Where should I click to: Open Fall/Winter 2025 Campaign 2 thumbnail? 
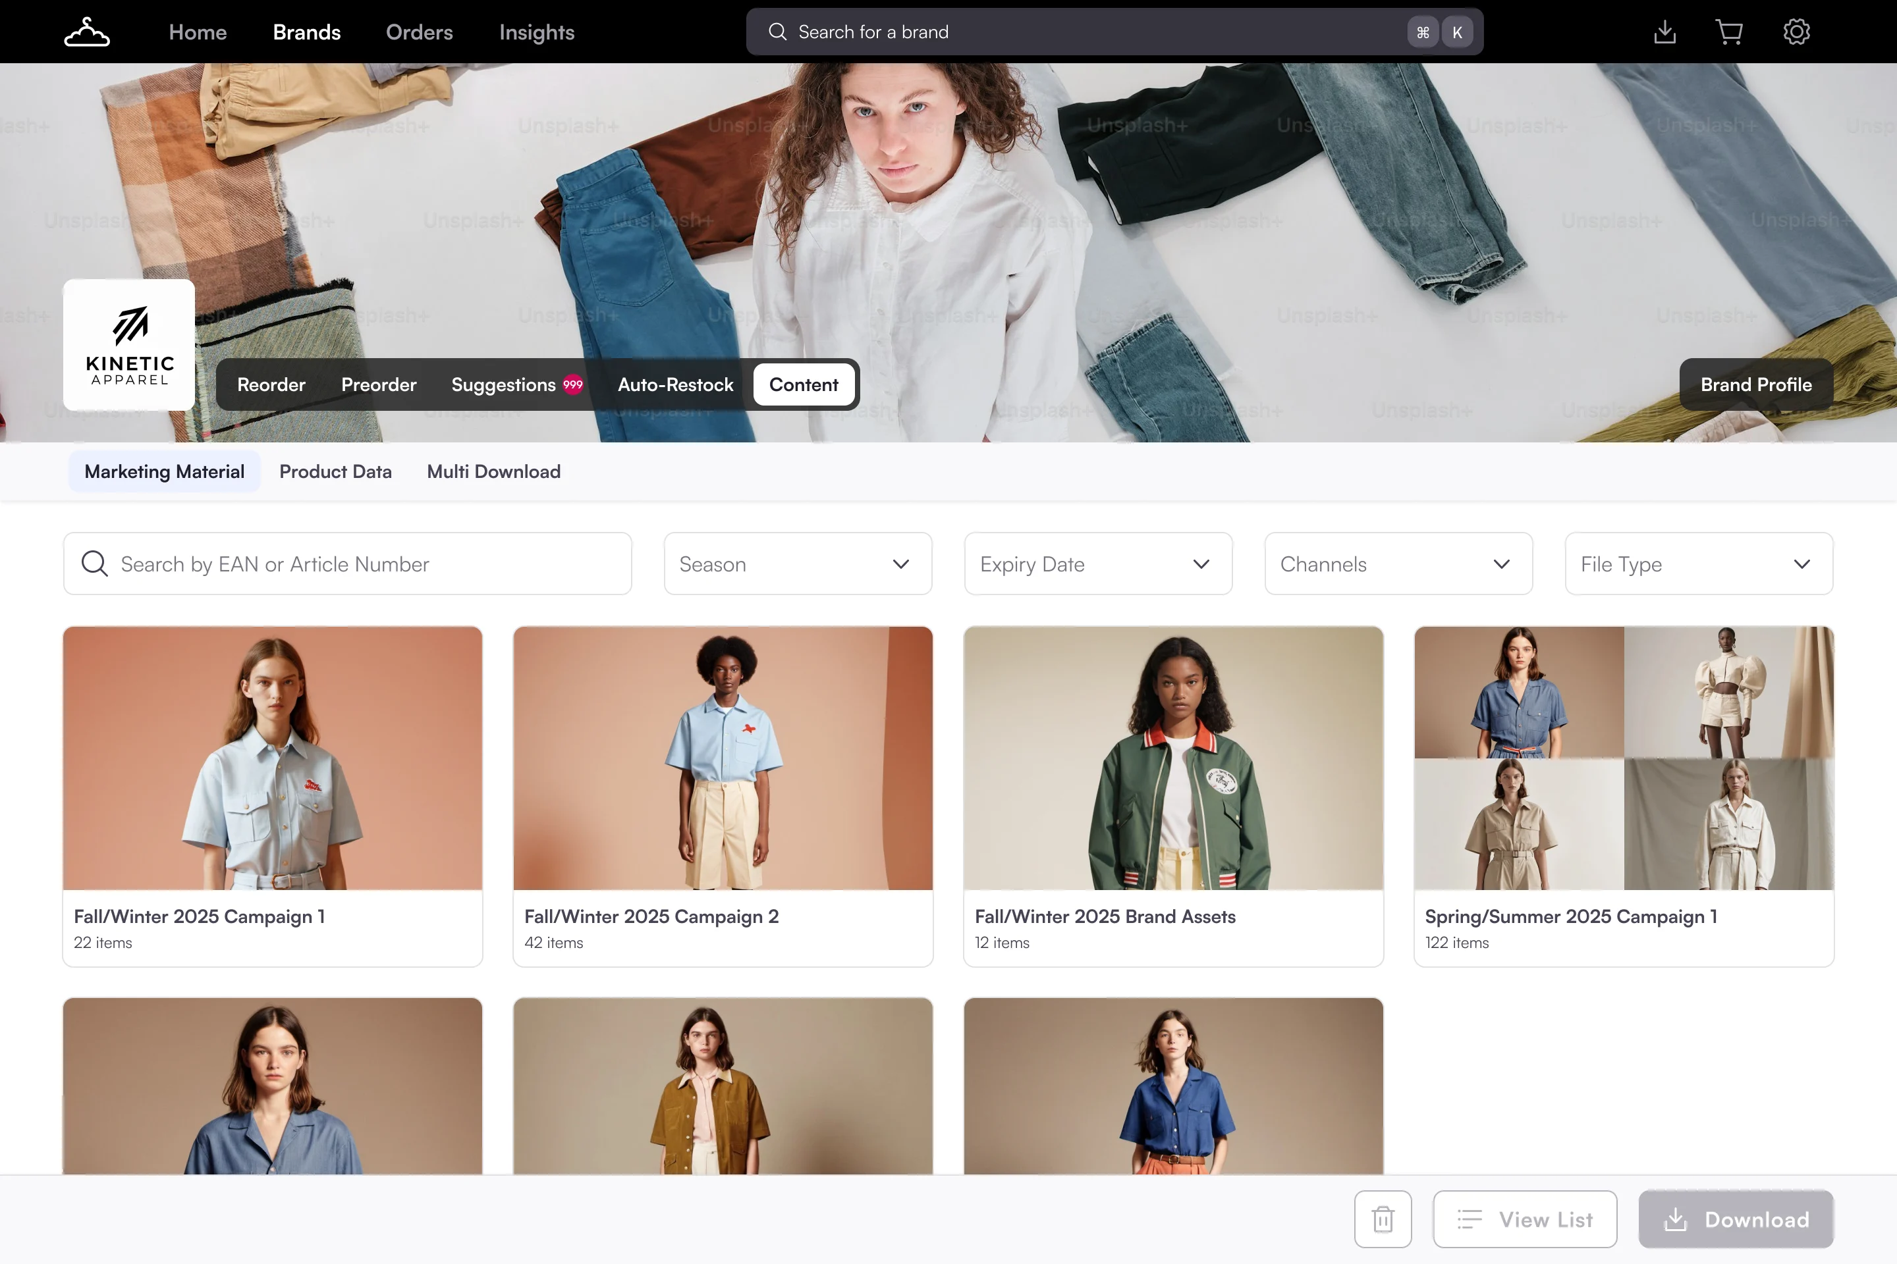point(723,758)
